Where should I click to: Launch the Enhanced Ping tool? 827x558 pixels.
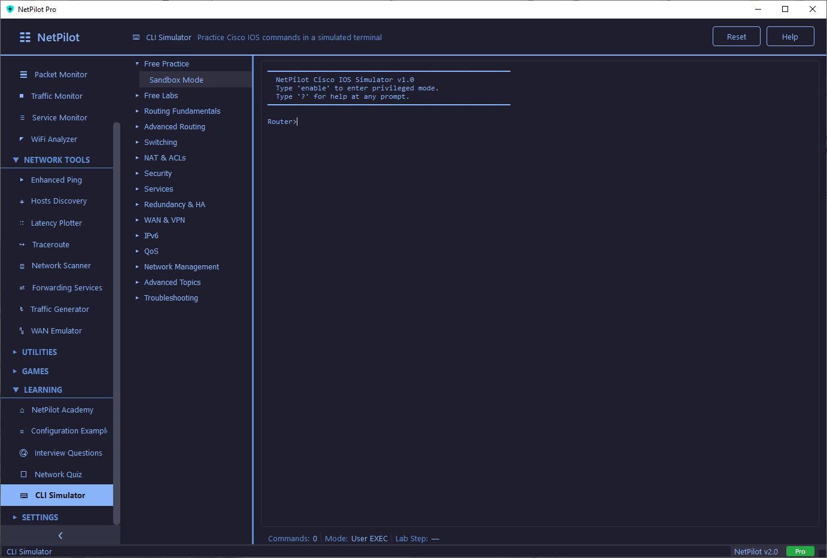tap(56, 180)
